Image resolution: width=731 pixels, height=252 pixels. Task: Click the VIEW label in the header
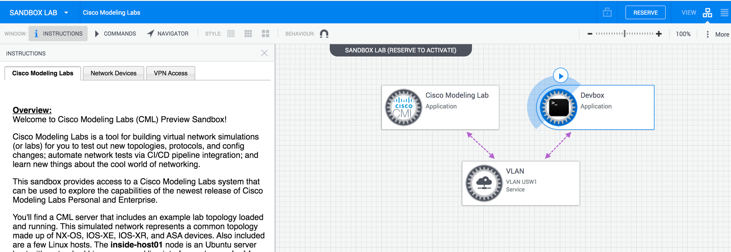pos(689,13)
